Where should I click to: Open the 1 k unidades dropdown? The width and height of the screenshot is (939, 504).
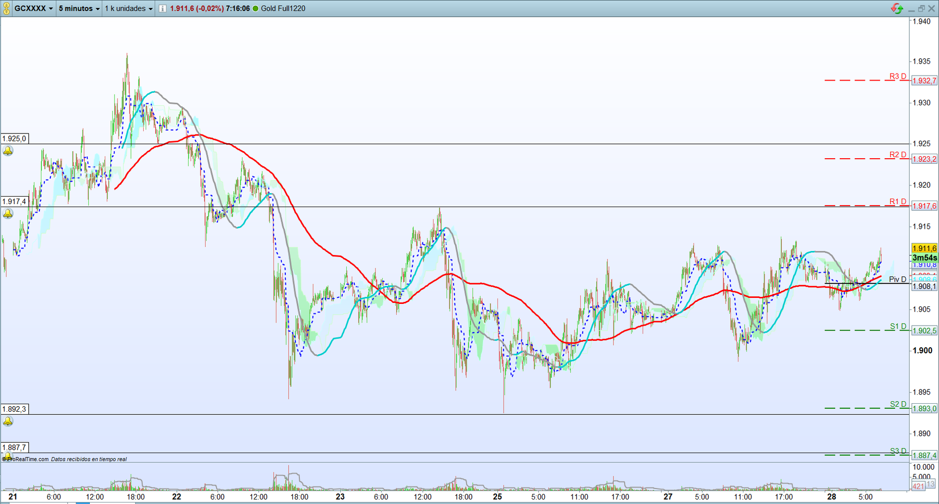[x=129, y=9]
